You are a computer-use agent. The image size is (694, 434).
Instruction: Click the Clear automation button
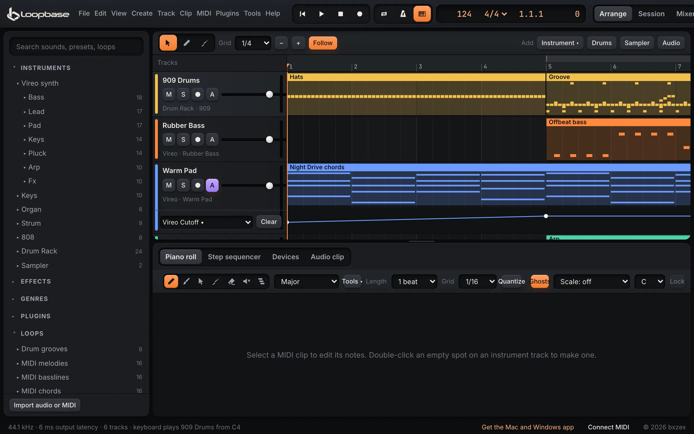click(269, 222)
